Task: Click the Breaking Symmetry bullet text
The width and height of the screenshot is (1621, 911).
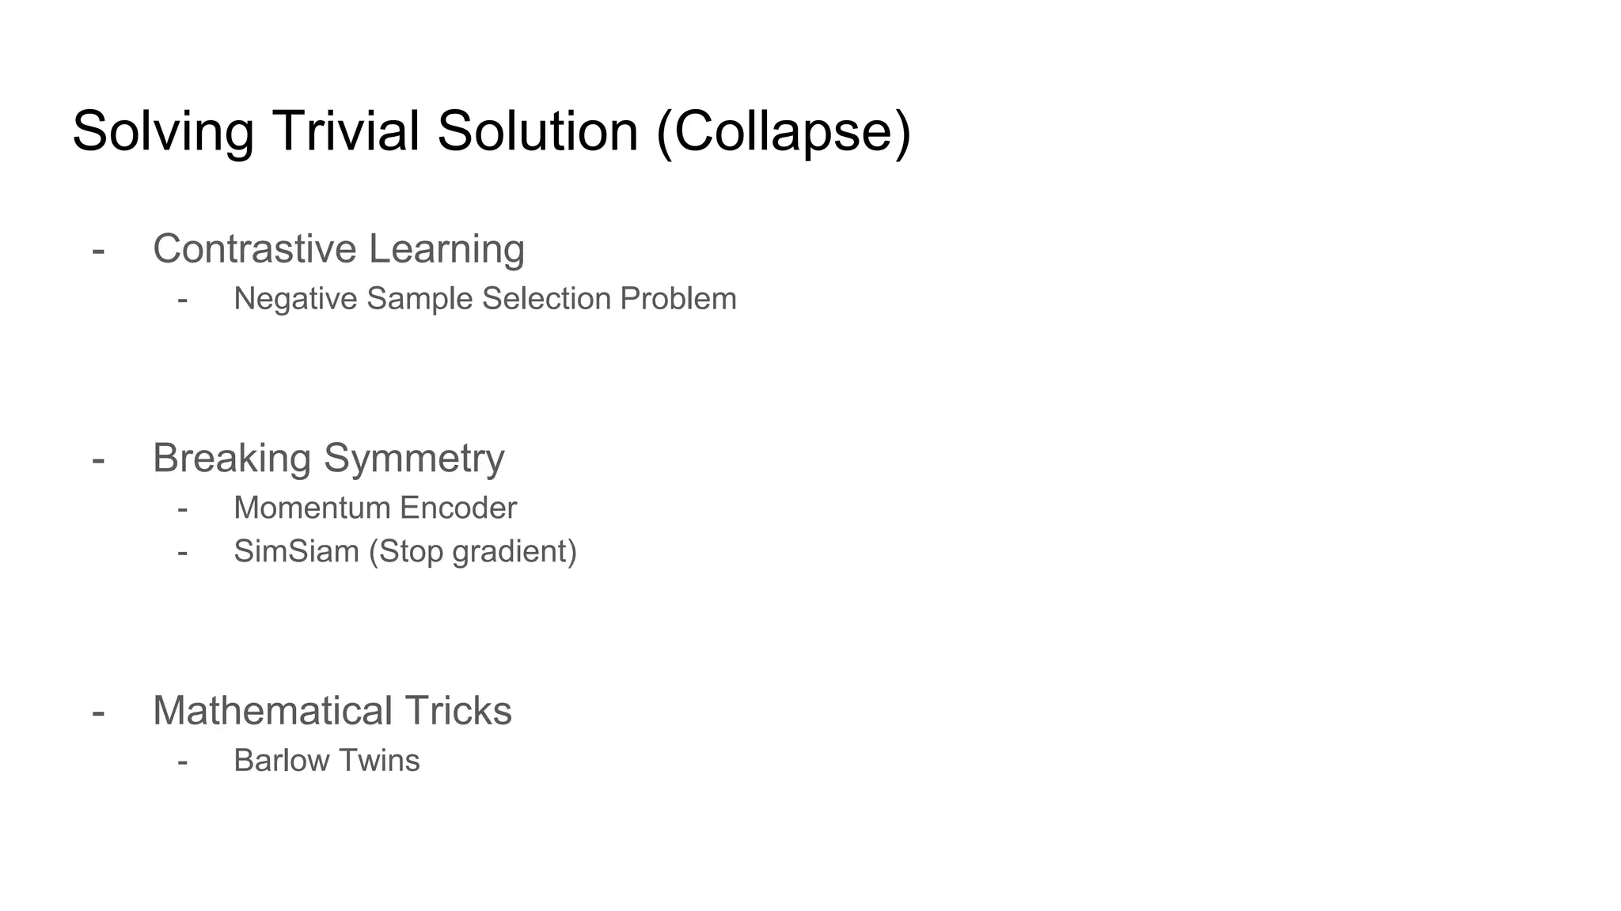Action: [x=328, y=458]
